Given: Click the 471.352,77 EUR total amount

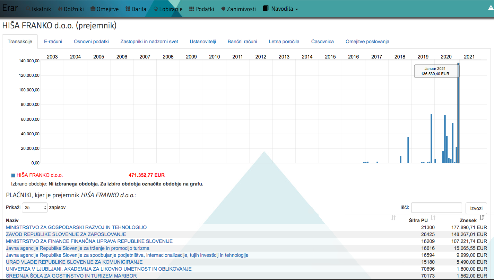Looking at the screenshot, I should (x=147, y=175).
